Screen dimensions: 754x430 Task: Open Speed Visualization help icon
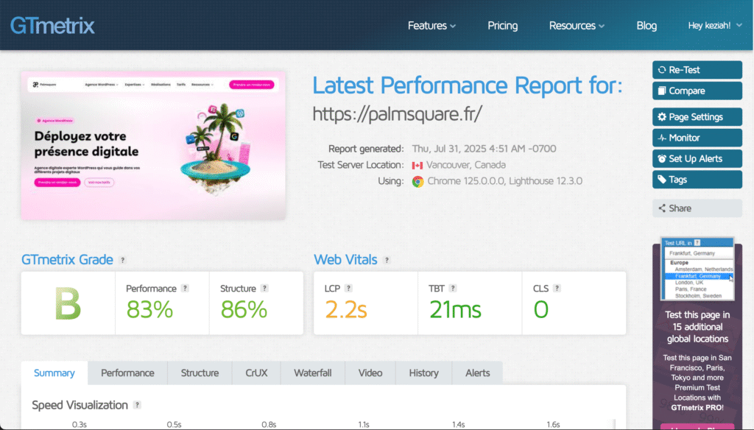137,405
